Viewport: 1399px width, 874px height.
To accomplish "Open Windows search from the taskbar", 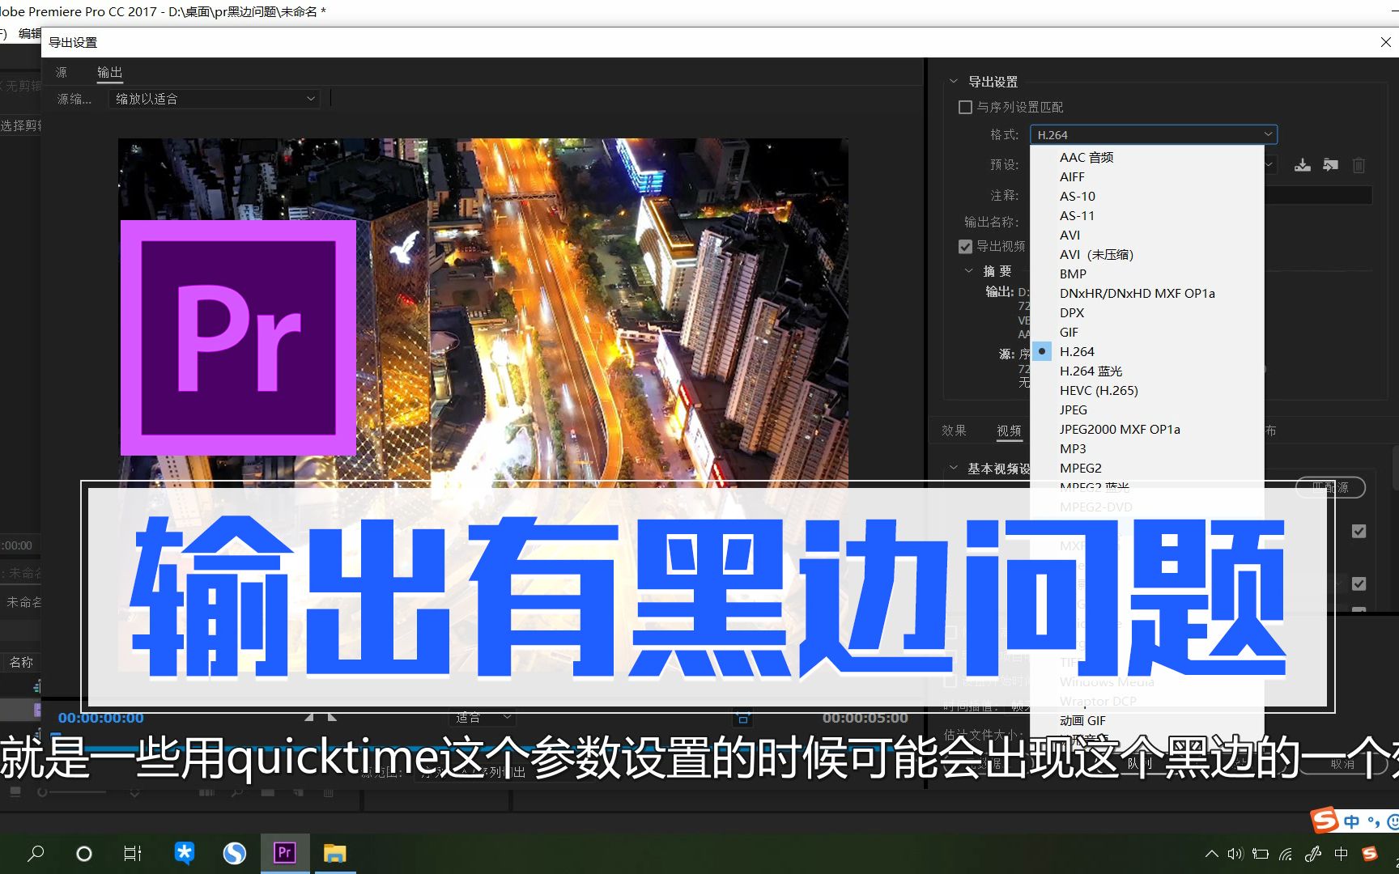I will click(x=36, y=853).
